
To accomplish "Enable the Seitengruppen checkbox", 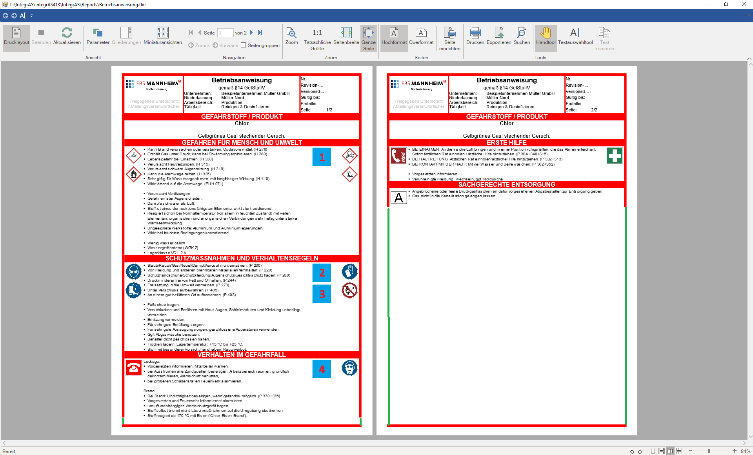I will tap(244, 45).
